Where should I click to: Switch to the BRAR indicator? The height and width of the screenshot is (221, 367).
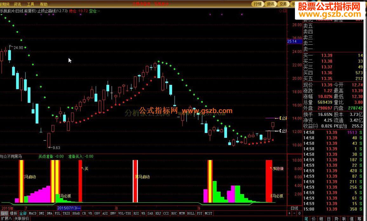click(x=76, y=213)
